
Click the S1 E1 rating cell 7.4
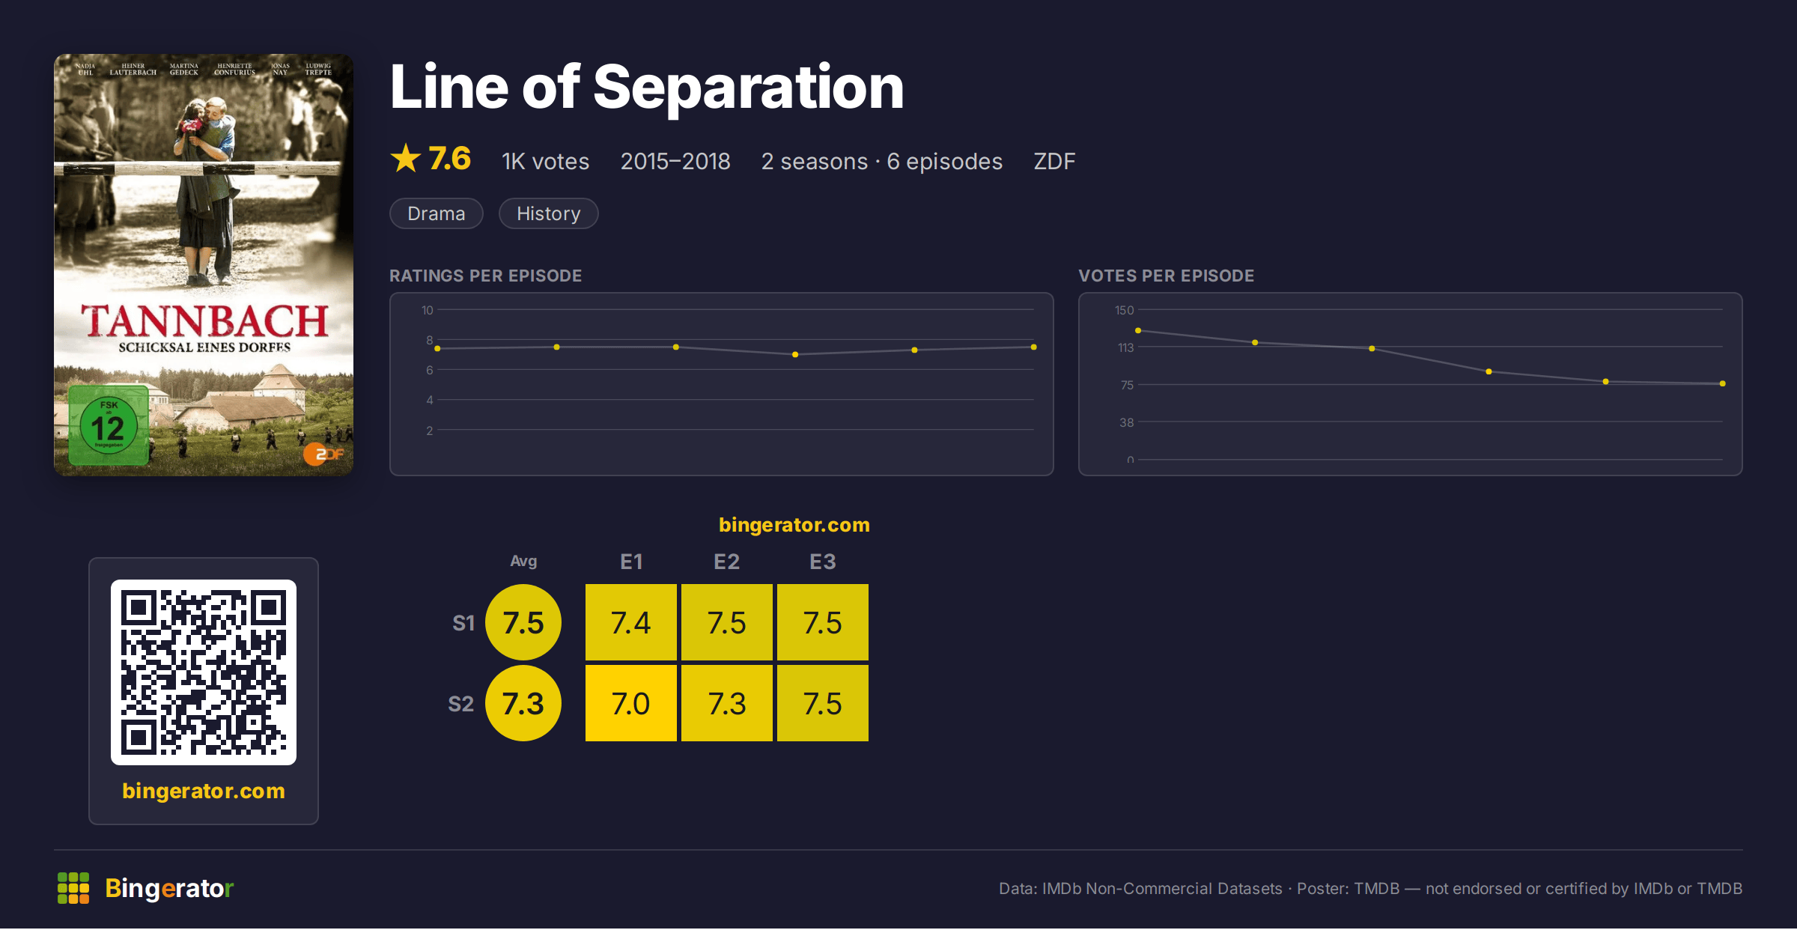coord(631,622)
